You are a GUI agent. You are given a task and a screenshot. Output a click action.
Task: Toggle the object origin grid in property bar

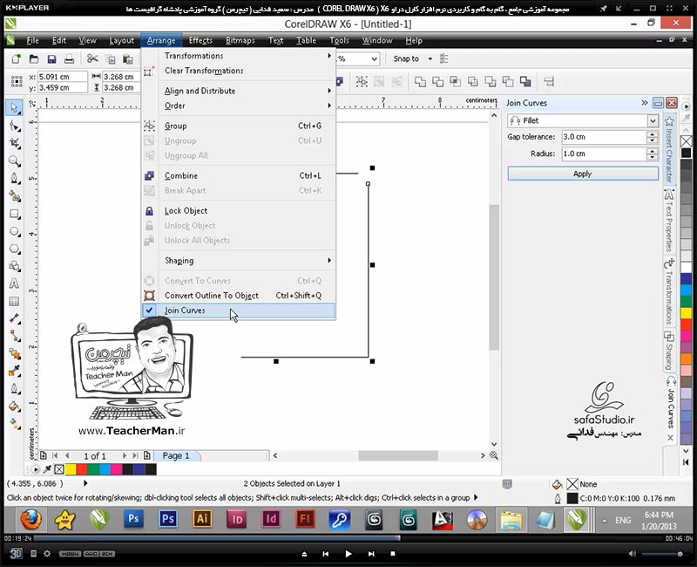pyautogui.click(x=17, y=81)
